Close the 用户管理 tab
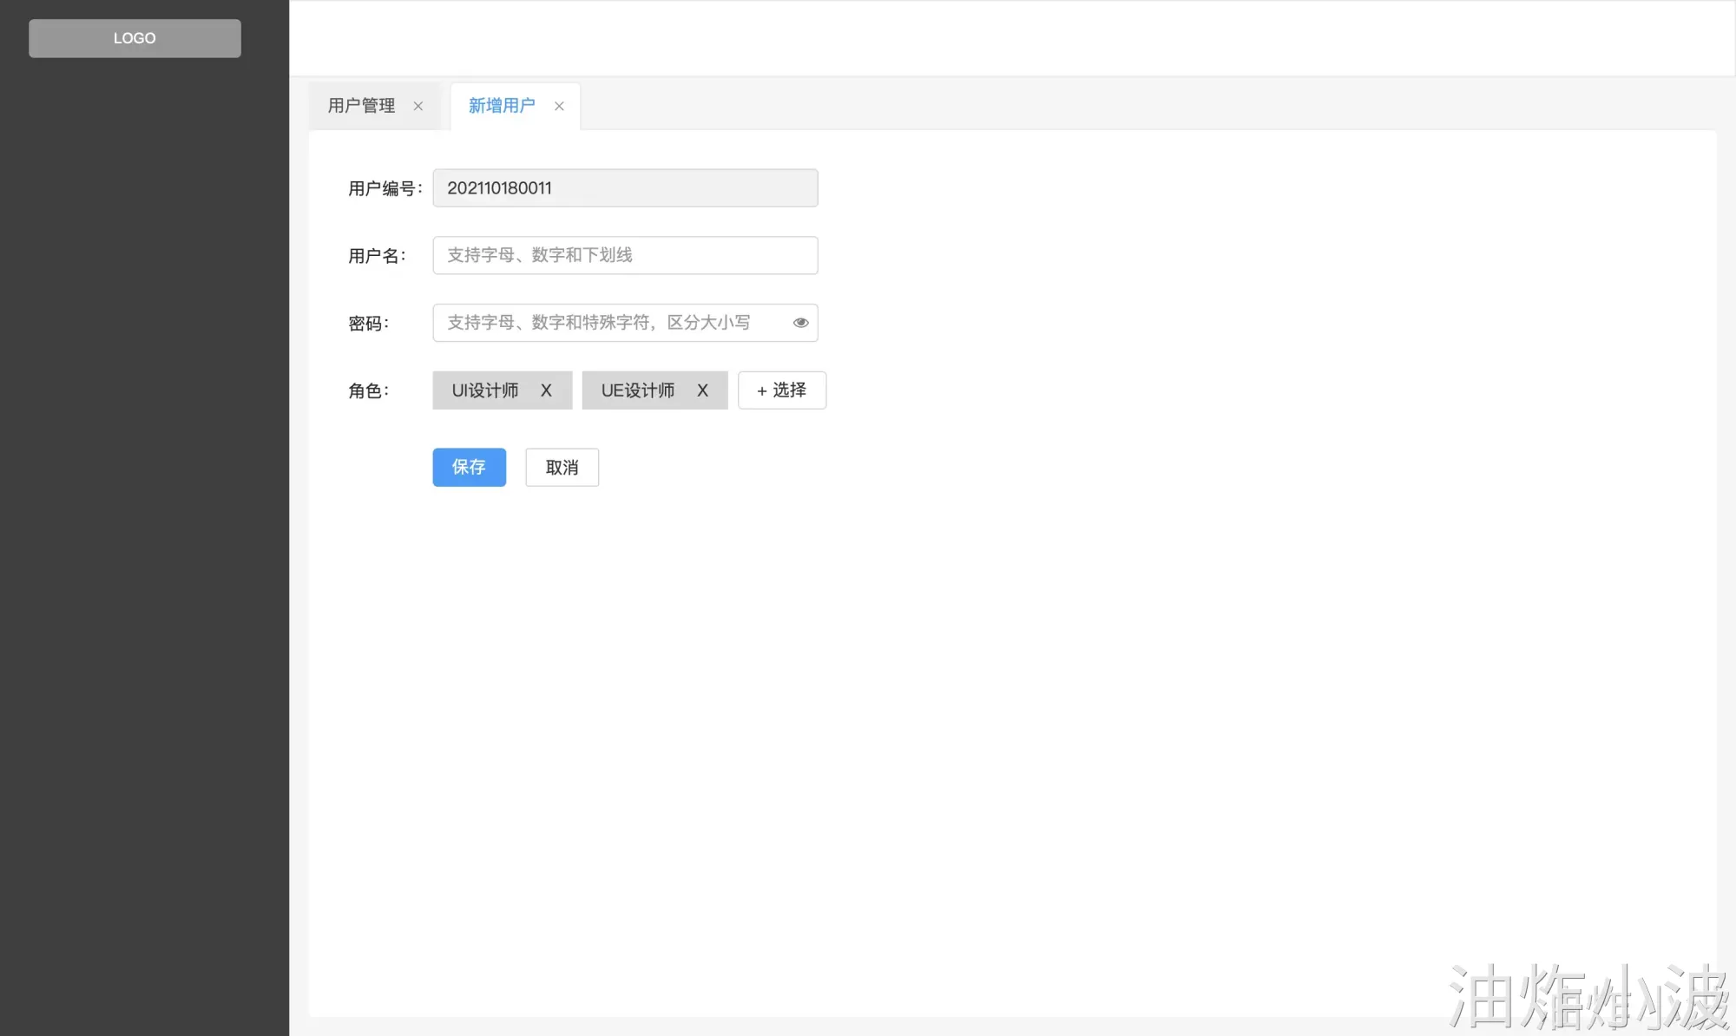Image resolution: width=1736 pixels, height=1036 pixels. point(418,106)
